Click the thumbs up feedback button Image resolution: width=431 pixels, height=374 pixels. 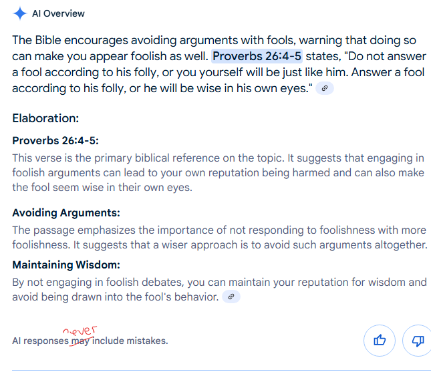click(380, 341)
